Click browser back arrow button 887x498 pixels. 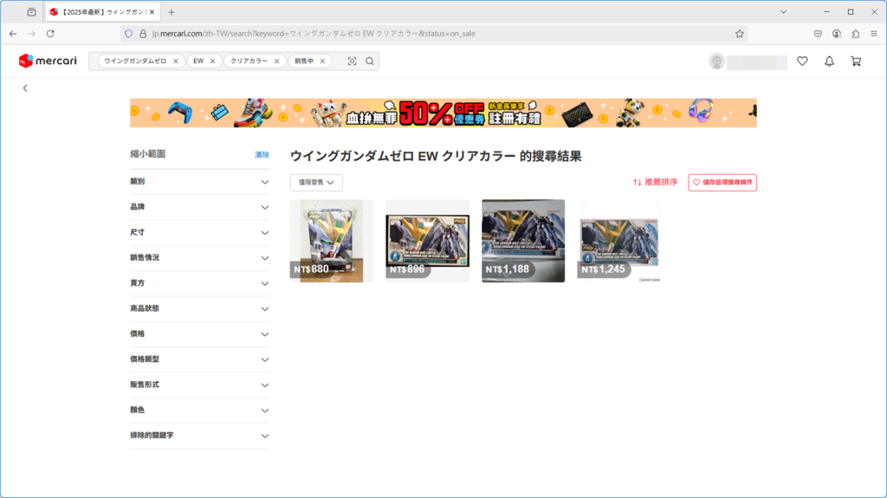(13, 34)
